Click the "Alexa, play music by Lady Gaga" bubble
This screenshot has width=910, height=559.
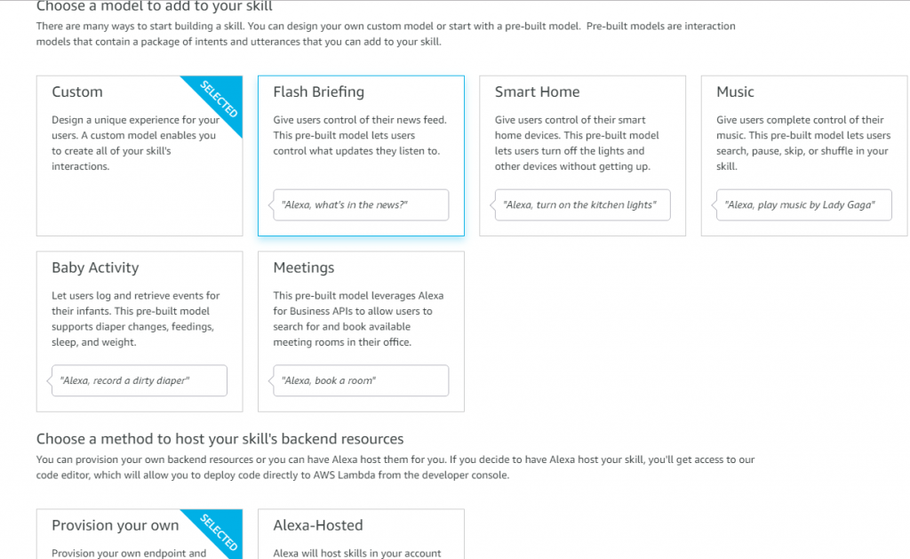[x=803, y=205]
